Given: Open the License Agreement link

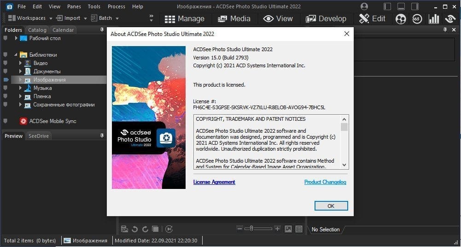Looking at the screenshot, I should coord(214,182).
